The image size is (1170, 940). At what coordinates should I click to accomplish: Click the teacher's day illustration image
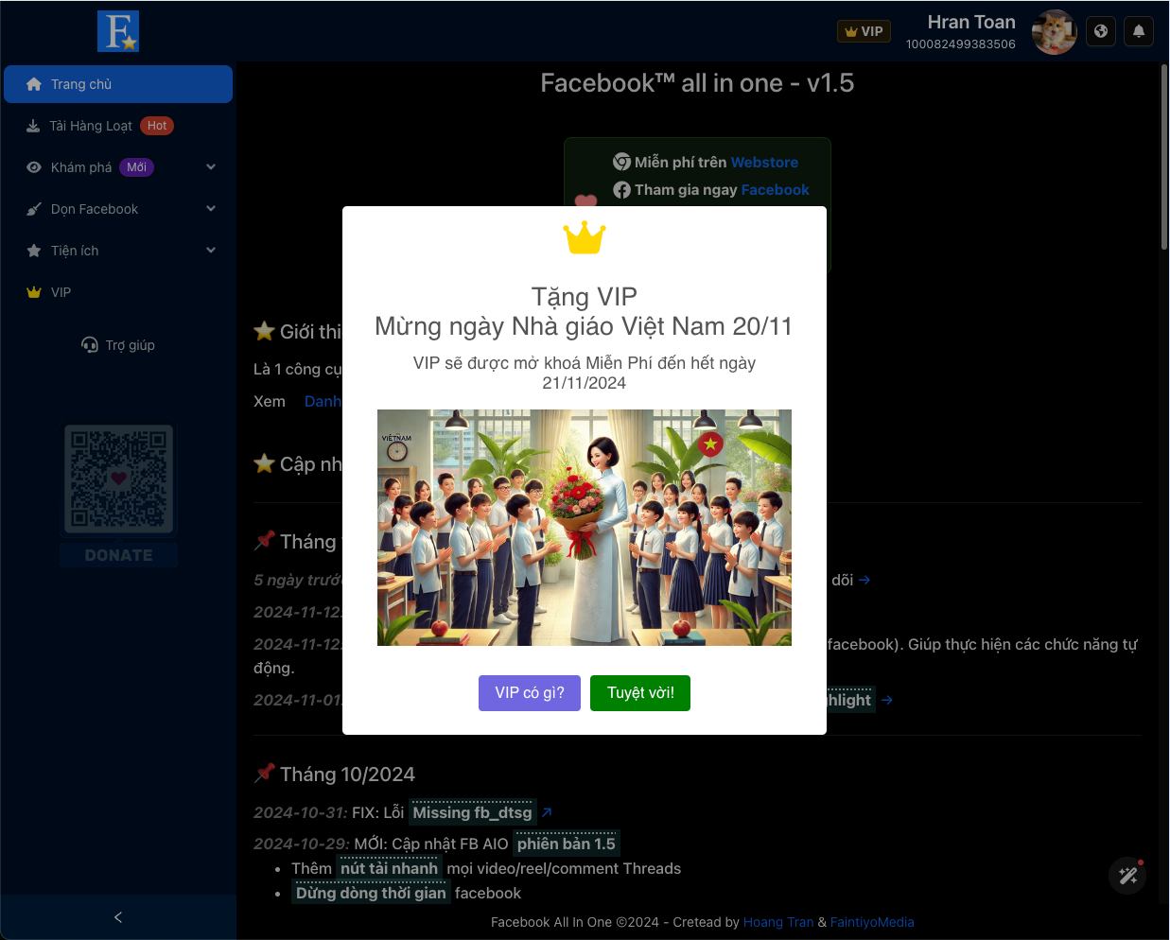point(585,528)
